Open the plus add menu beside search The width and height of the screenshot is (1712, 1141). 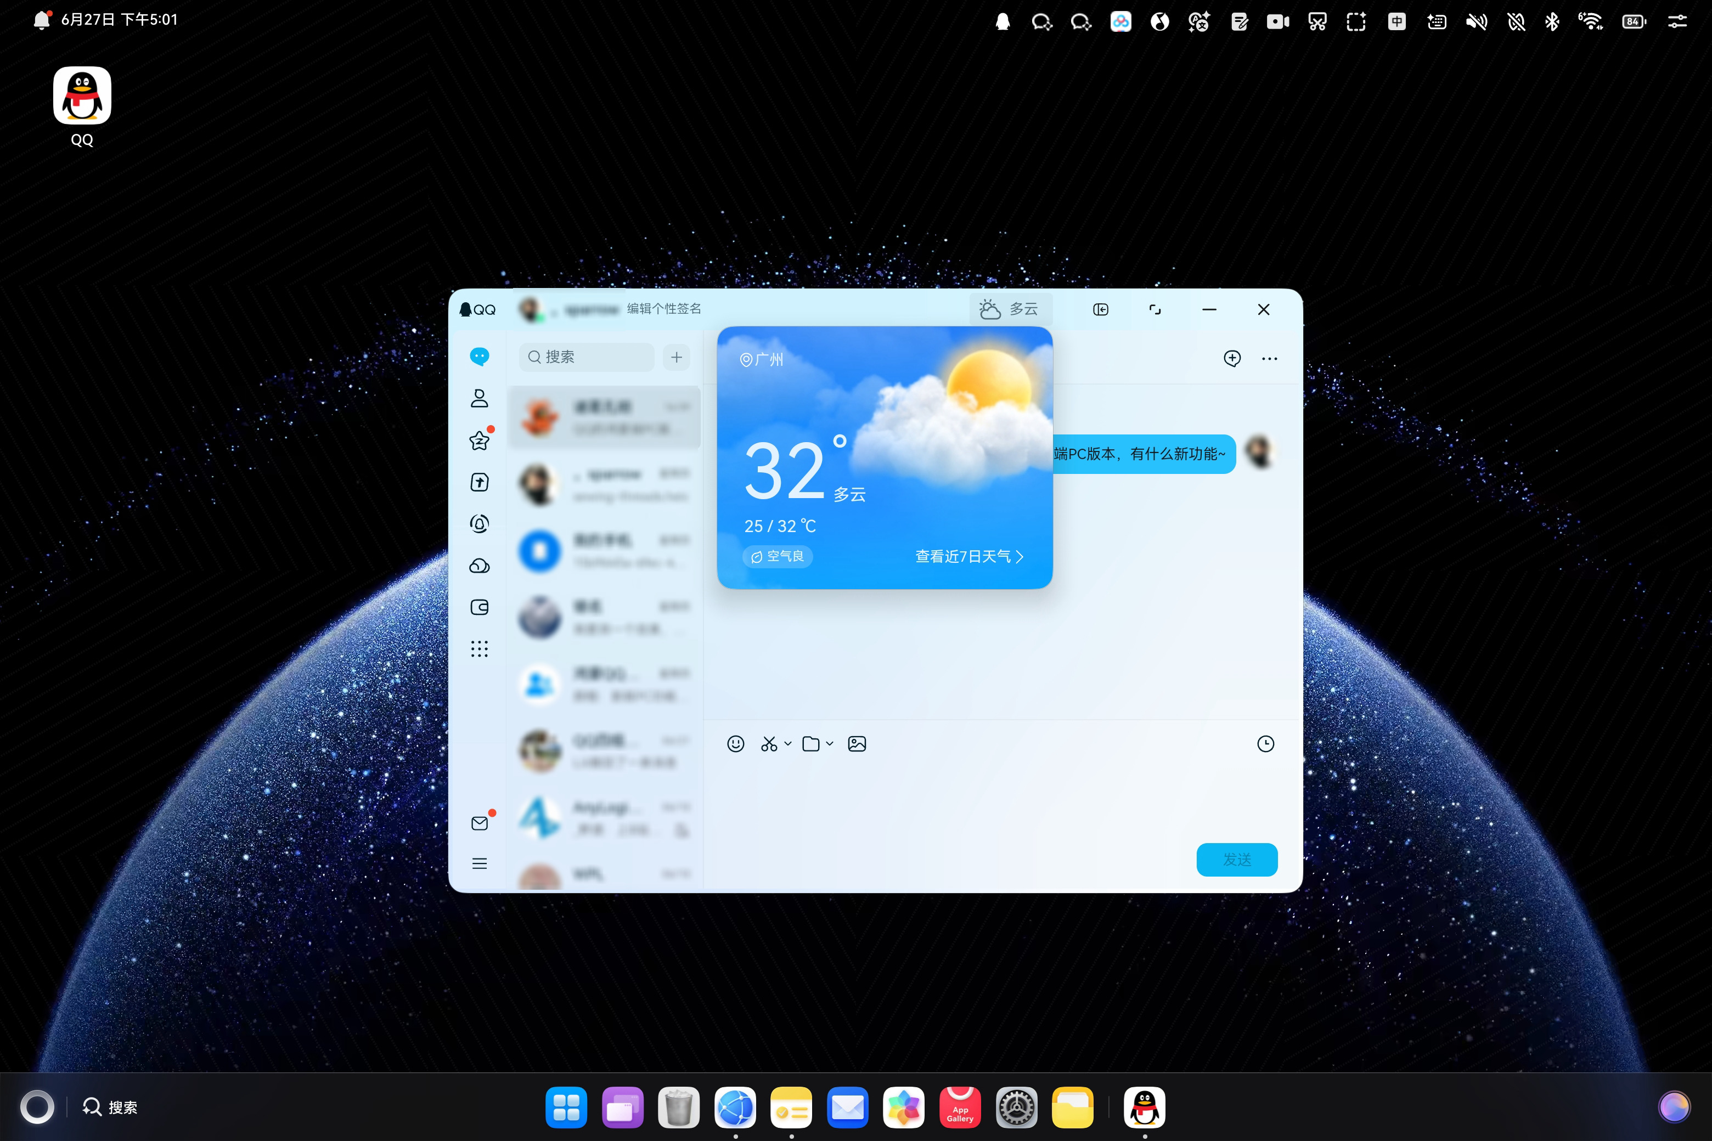pyautogui.click(x=676, y=357)
